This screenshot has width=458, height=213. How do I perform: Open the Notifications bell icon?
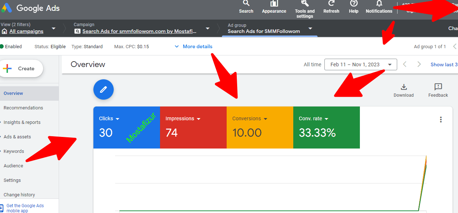pyautogui.click(x=379, y=4)
